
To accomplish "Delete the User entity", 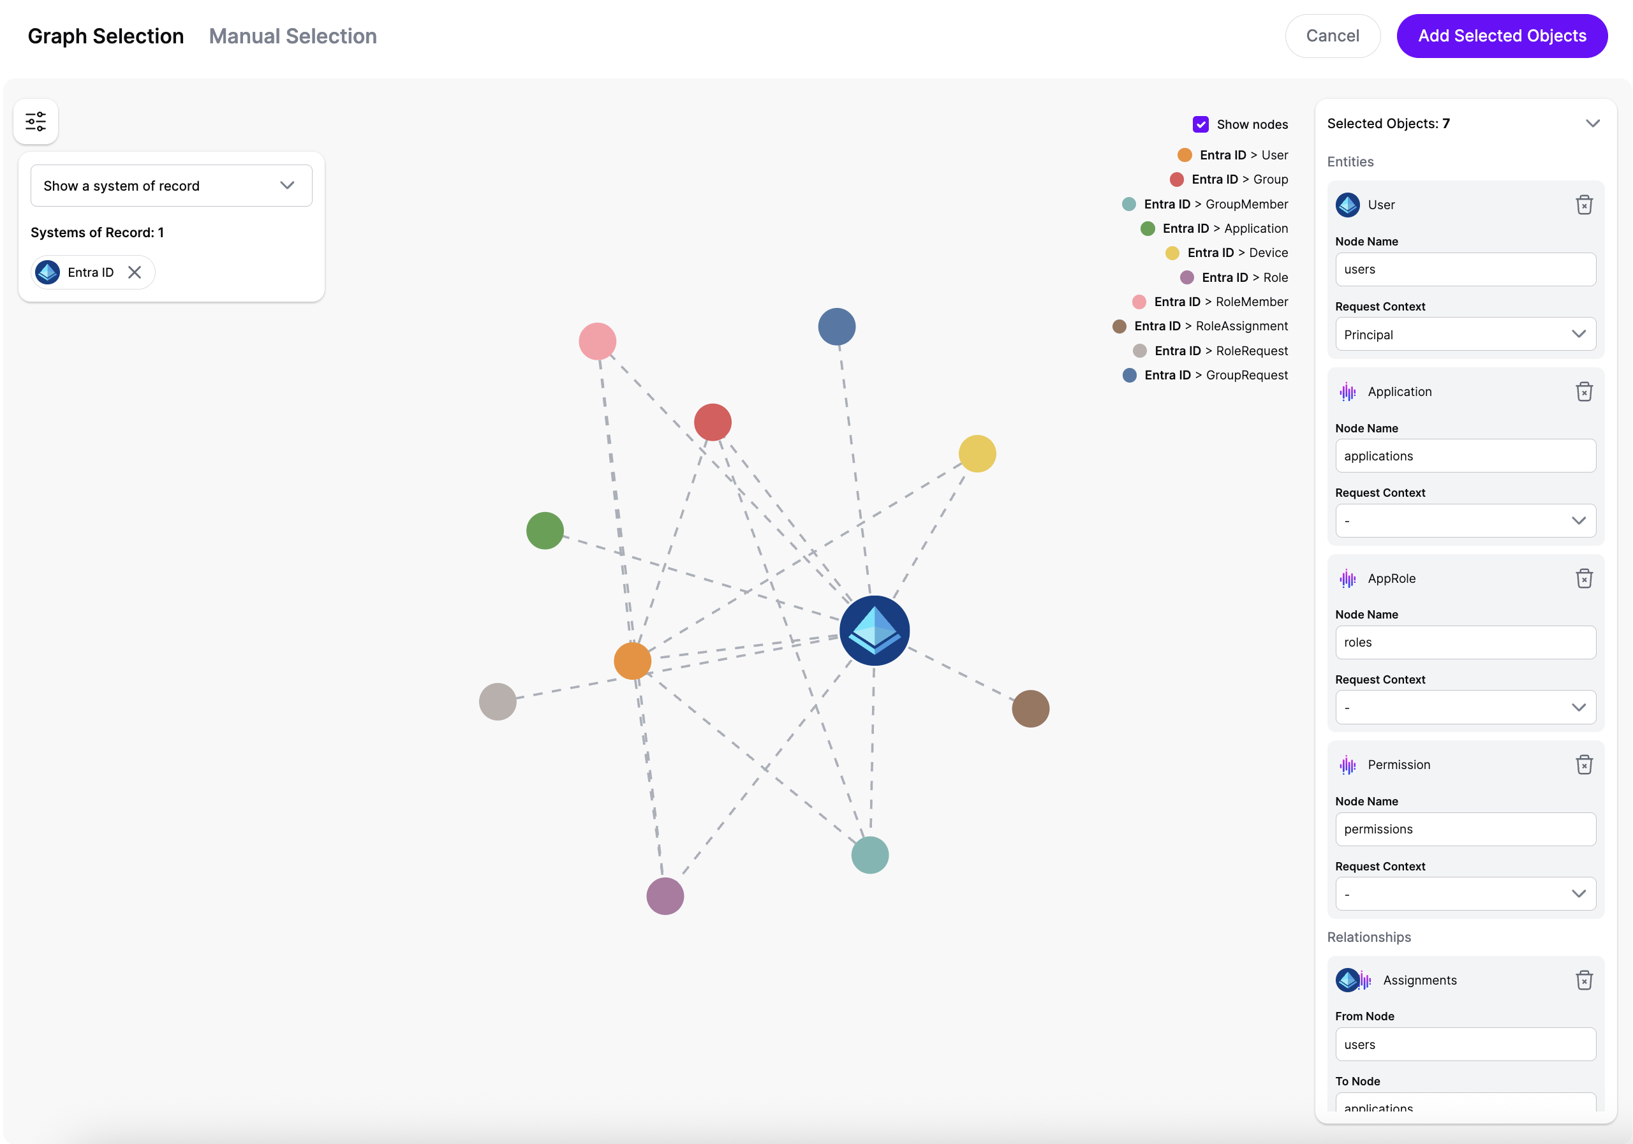I will [x=1584, y=205].
